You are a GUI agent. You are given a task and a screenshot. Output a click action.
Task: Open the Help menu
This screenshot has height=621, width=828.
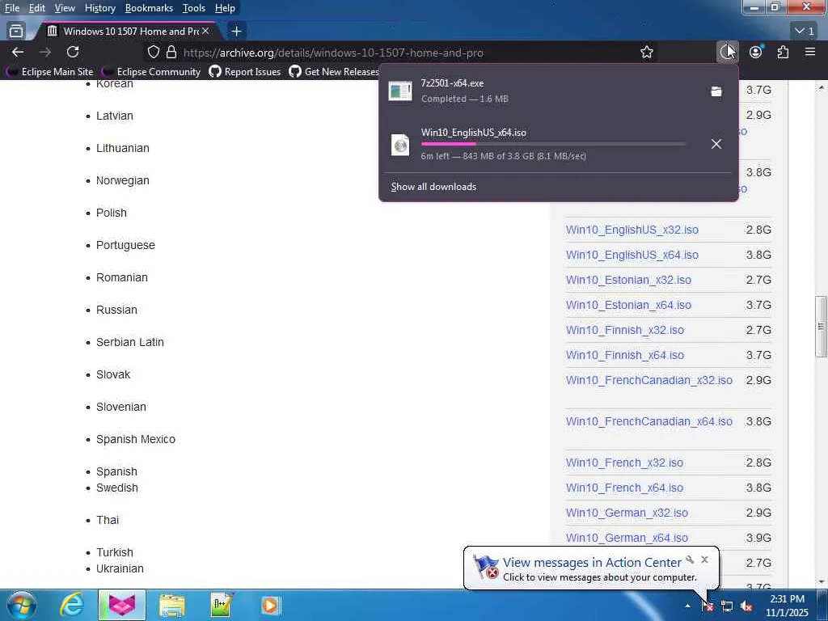point(225,8)
